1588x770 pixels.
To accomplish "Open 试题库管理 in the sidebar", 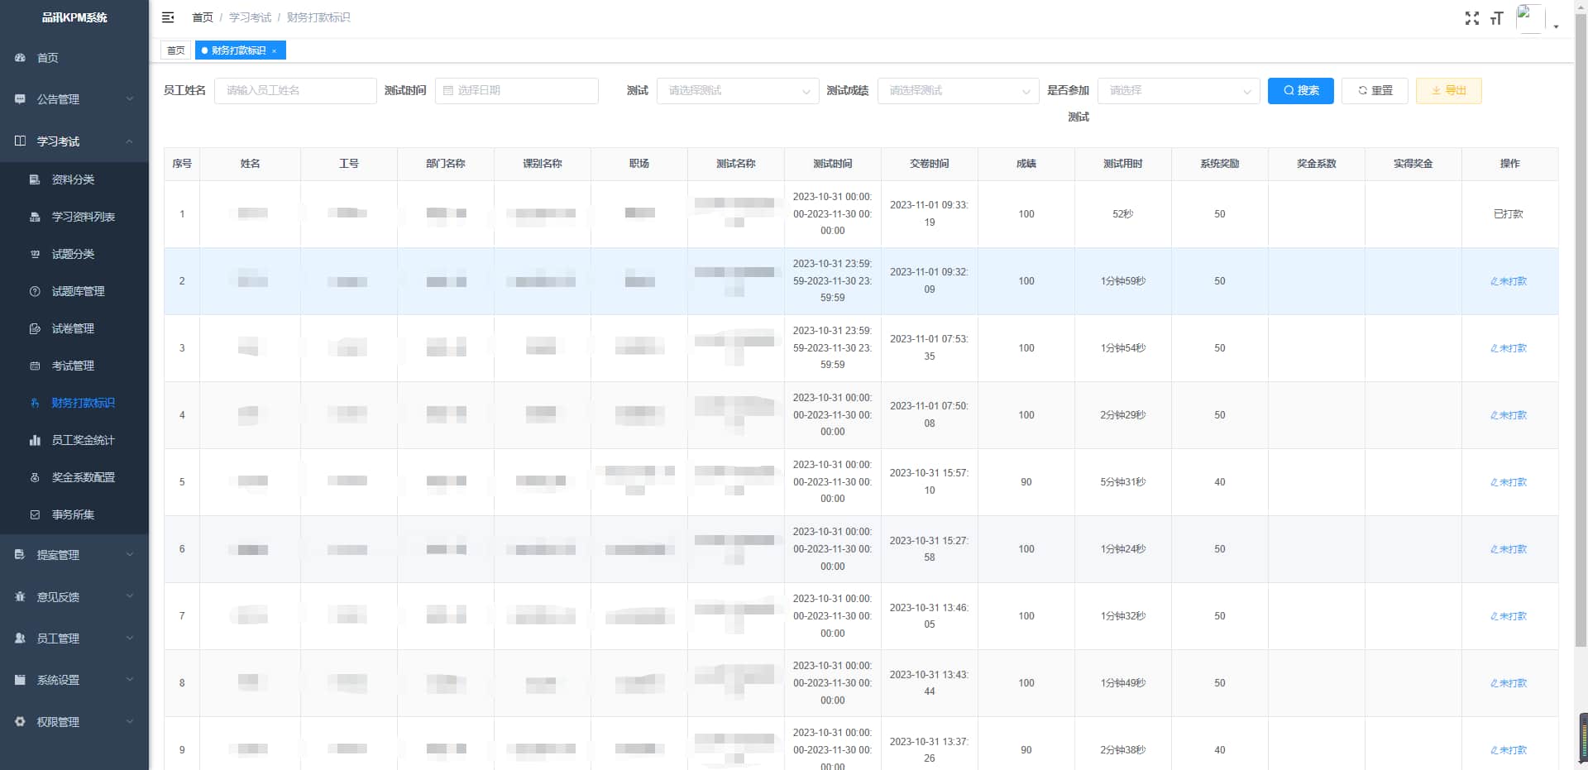I will 74,291.
